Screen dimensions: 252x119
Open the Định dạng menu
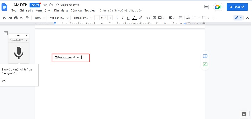coord(61,10)
